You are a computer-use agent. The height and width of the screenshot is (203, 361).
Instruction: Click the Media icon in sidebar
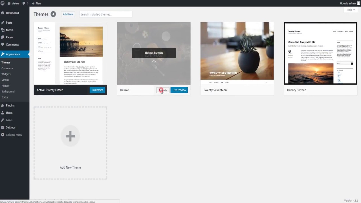(x=3, y=30)
